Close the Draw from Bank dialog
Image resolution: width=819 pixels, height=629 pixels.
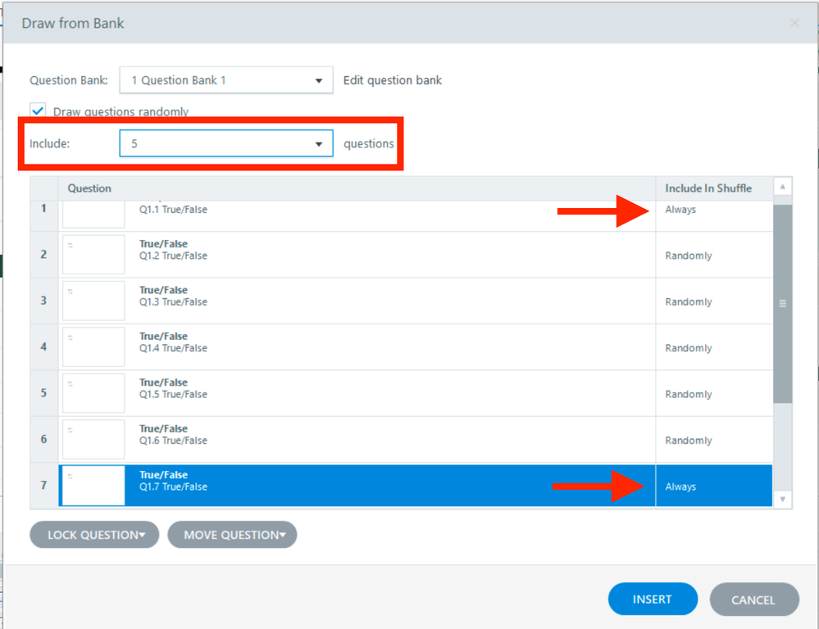coord(794,23)
